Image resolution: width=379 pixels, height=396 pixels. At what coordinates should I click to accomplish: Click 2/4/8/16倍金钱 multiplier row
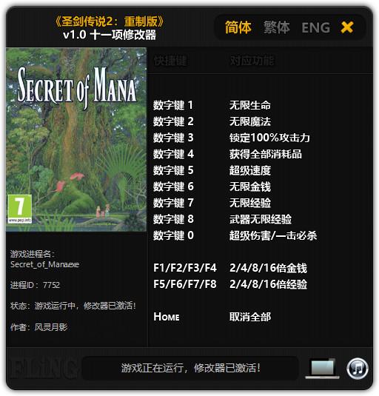tap(230, 268)
